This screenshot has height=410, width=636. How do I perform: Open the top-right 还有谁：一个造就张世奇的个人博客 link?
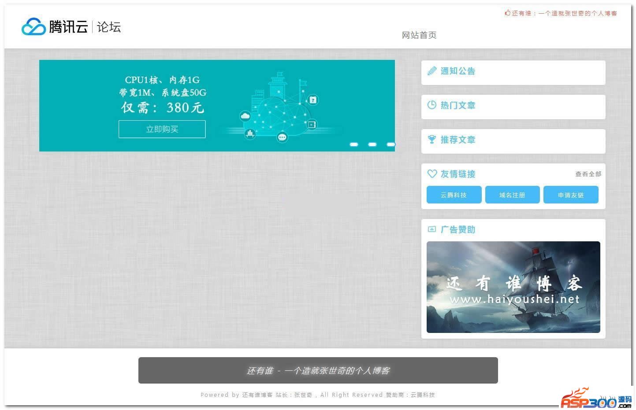pos(564,13)
